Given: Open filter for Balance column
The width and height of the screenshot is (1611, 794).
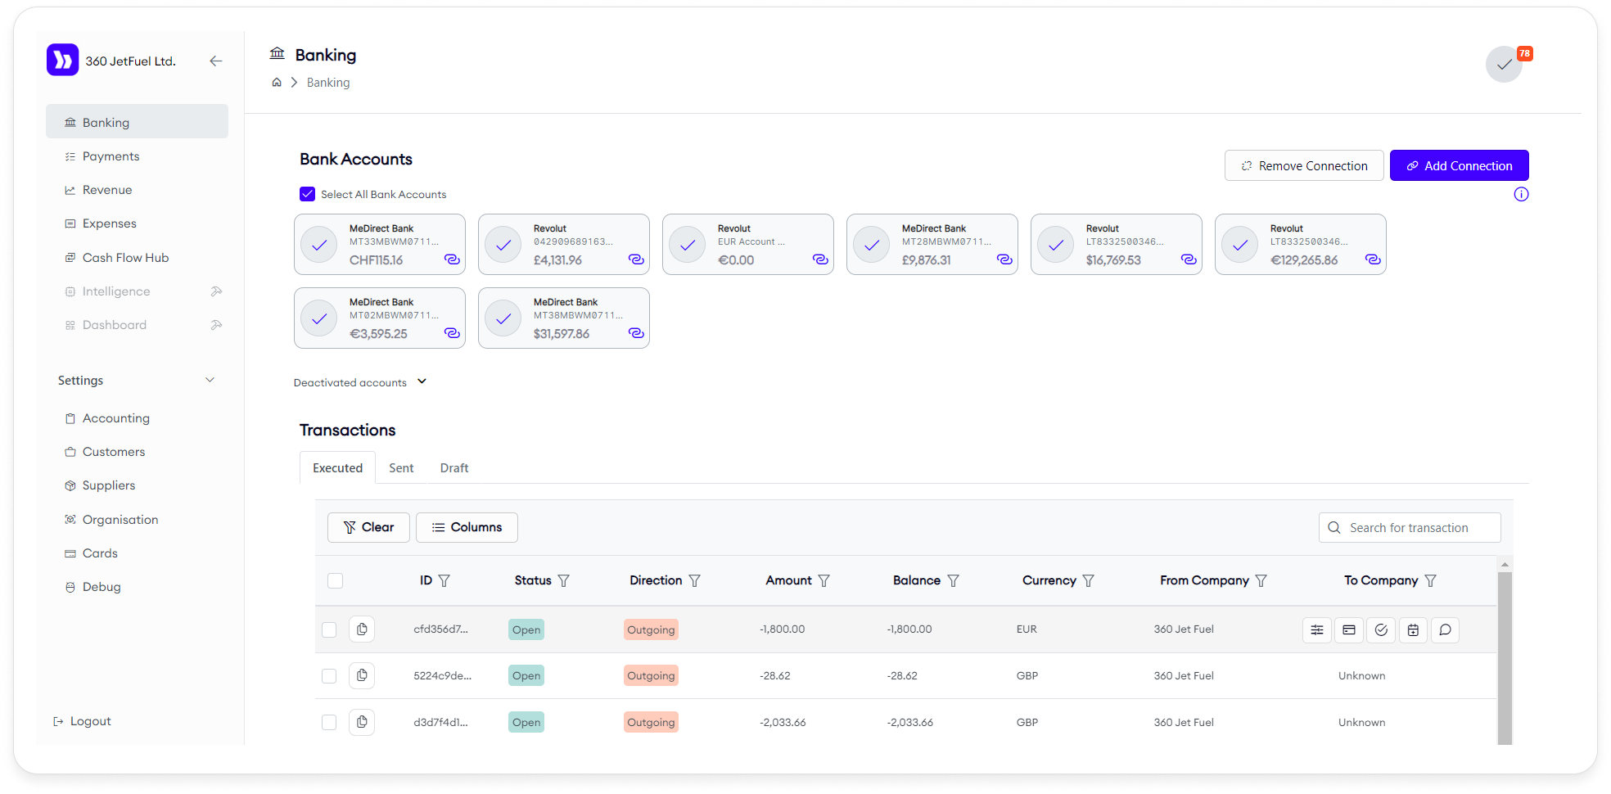Looking at the screenshot, I should pos(954,580).
